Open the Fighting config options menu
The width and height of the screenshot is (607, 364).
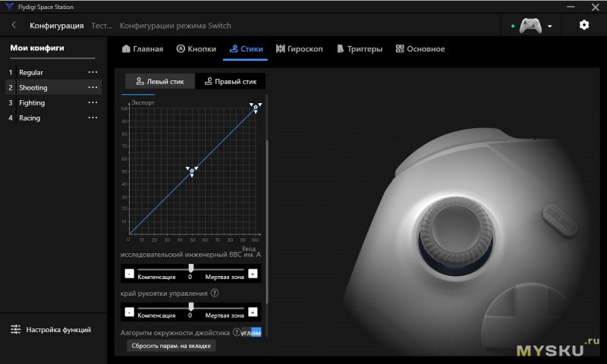click(93, 102)
